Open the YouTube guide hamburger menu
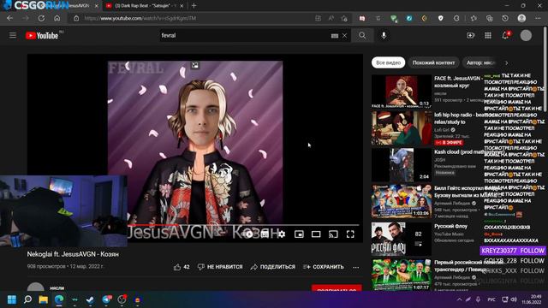548x308 pixels. pos(13,35)
